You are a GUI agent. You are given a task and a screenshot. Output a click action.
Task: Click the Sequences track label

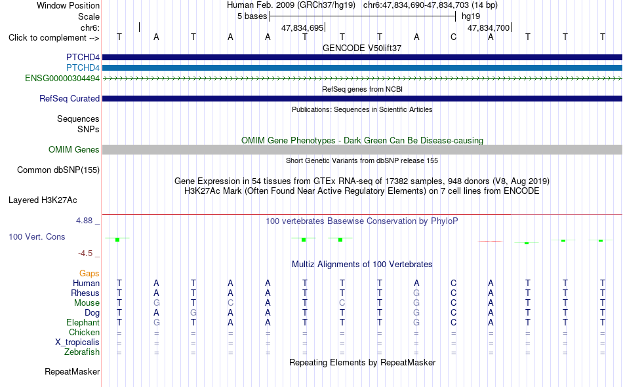78,119
